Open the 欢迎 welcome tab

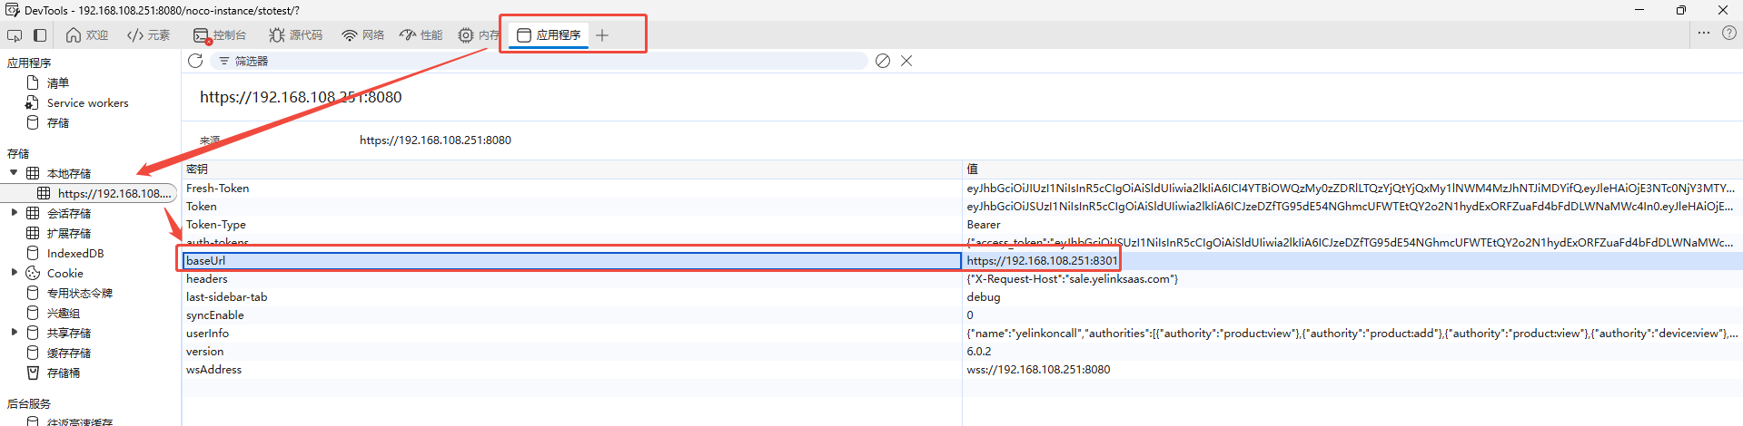pos(87,35)
